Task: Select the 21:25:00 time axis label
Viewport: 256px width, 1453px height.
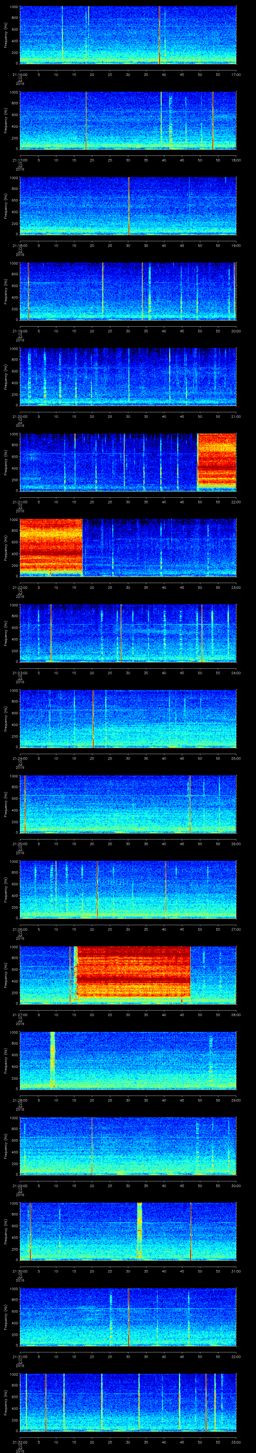Action: (x=20, y=844)
